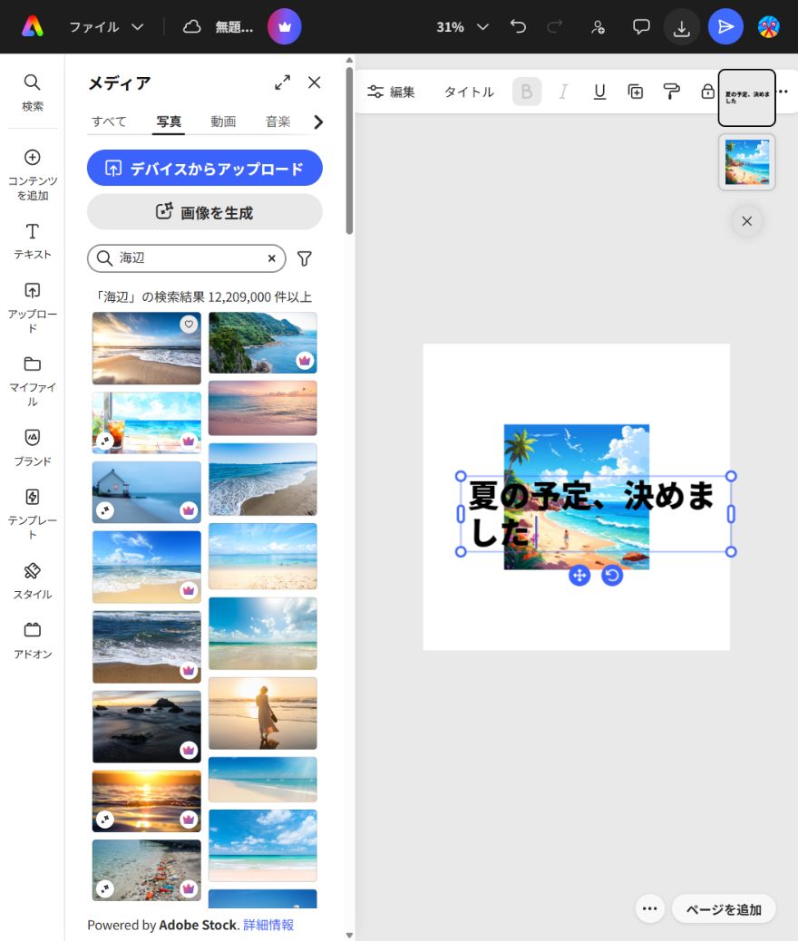Open the 詳細情報 link
This screenshot has width=798, height=941.
(268, 925)
